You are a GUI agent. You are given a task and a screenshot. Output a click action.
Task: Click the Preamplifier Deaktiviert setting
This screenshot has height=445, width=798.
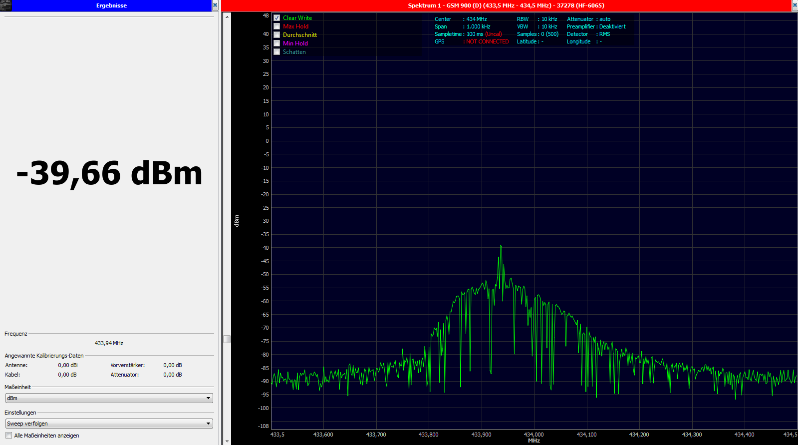tap(612, 26)
